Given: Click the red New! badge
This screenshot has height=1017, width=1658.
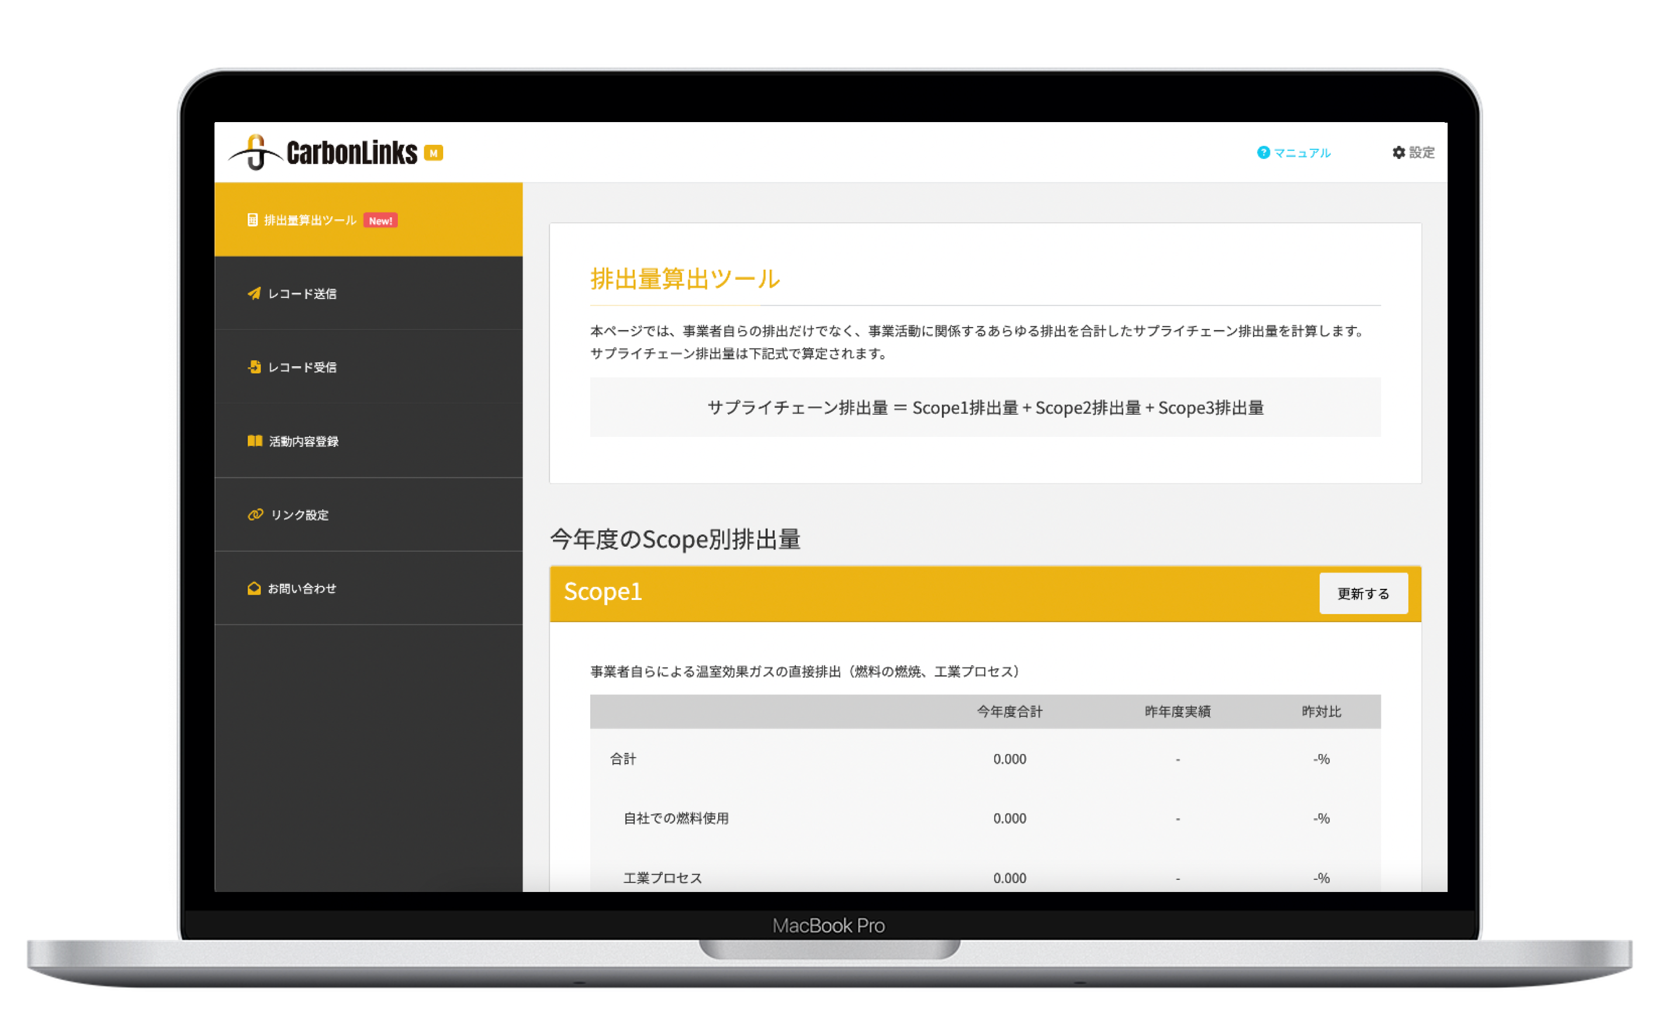Looking at the screenshot, I should [x=380, y=221].
